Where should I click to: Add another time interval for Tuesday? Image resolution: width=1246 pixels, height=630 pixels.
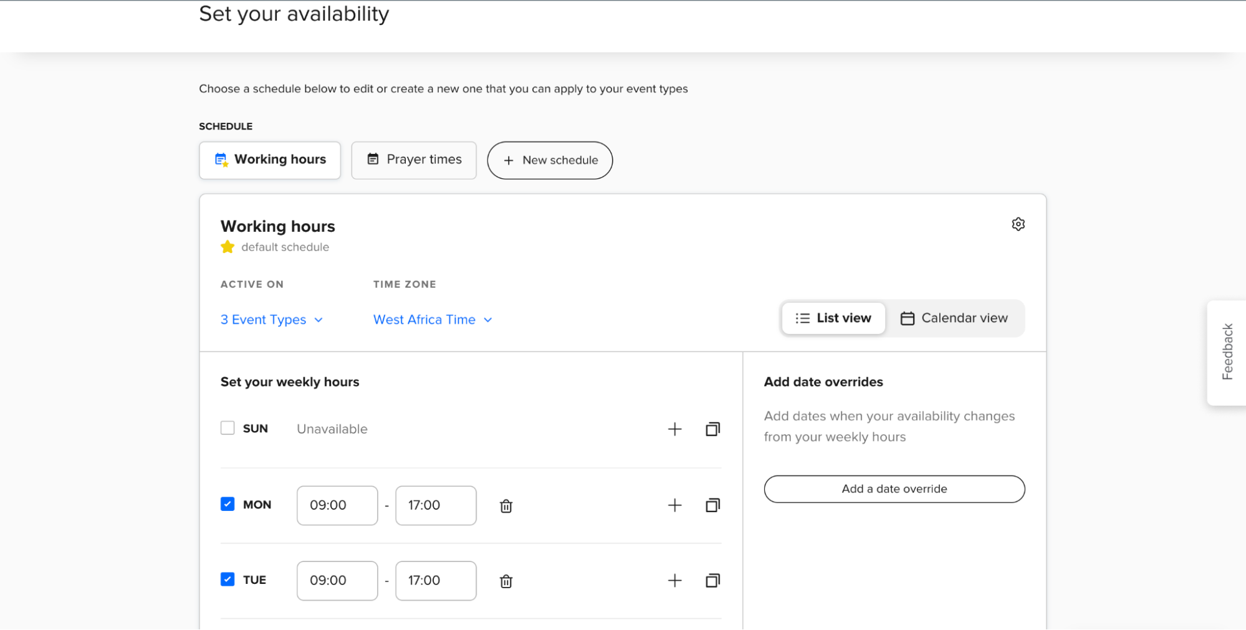pos(674,581)
